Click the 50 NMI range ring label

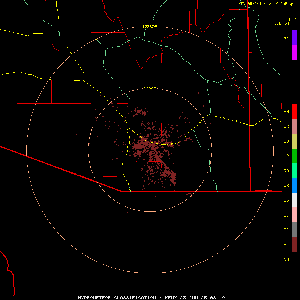tap(150, 88)
